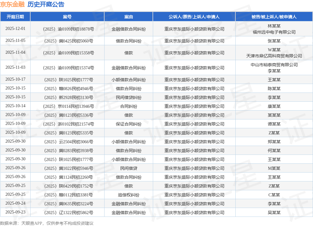This screenshot has height=226, width=313.
Task: Click case number (2025)云2504民初3066号
Action: [68, 142]
